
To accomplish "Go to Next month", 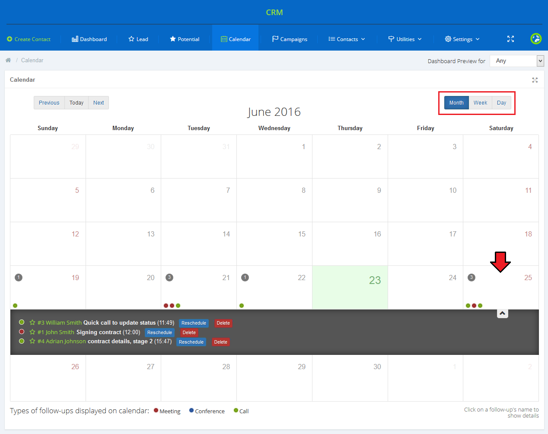I will (99, 103).
